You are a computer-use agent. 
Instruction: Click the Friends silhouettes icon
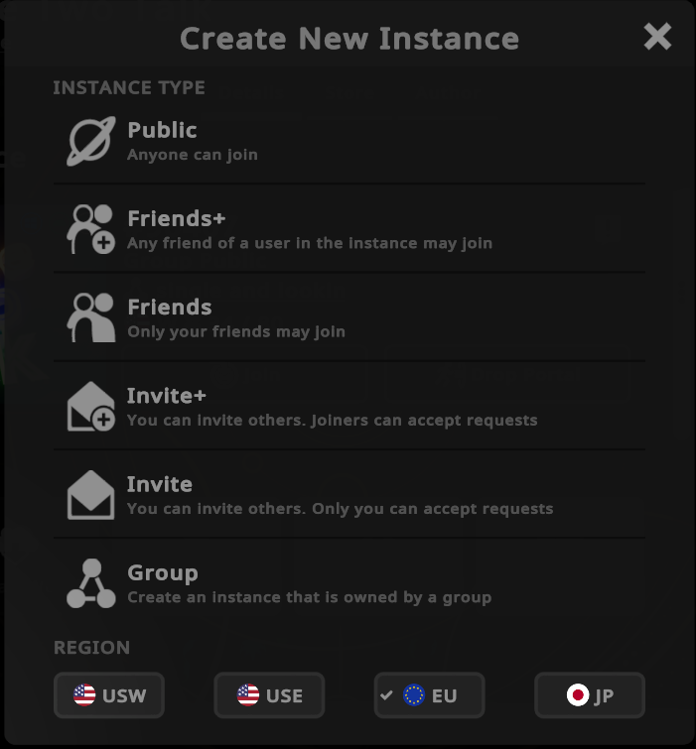coord(90,317)
